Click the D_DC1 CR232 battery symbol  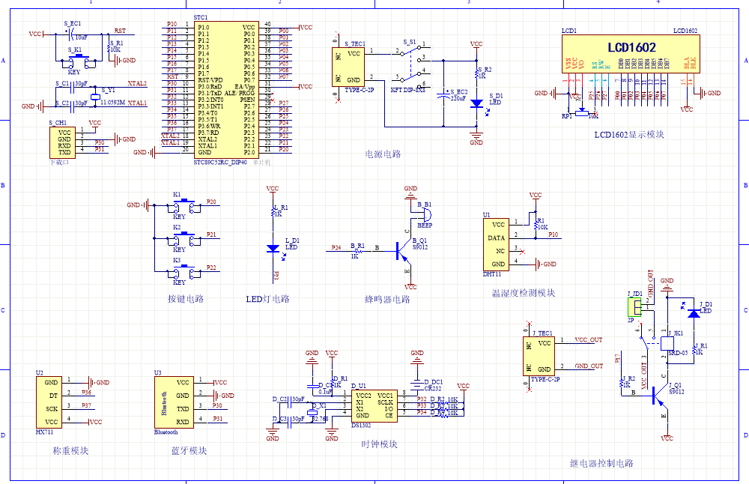(417, 384)
